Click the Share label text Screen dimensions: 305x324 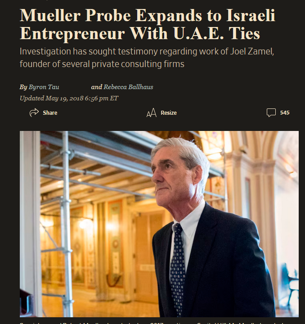coord(50,113)
